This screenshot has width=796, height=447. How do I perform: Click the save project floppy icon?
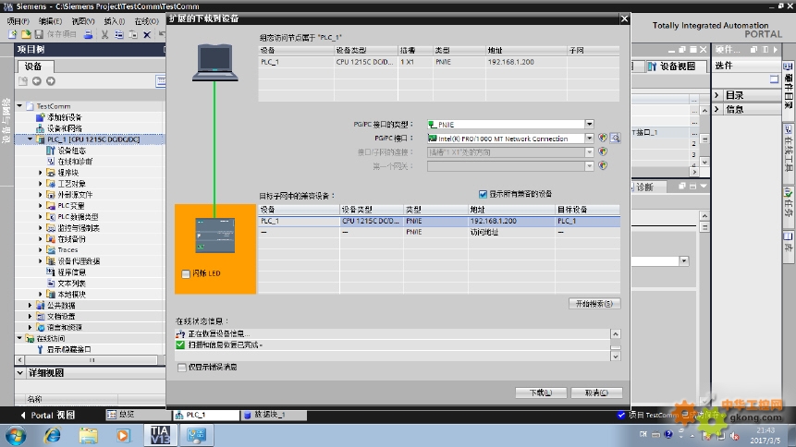click(39, 34)
